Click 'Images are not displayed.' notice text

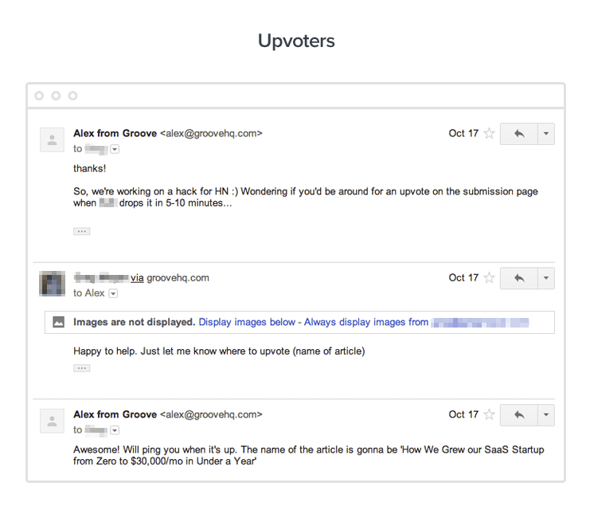(x=134, y=322)
